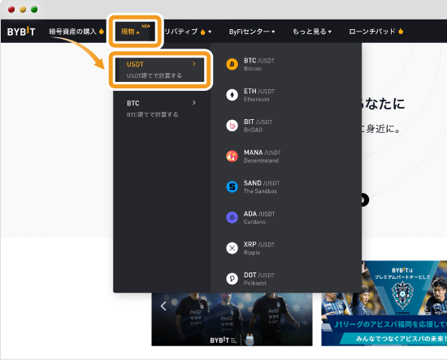Click the Ripple coin icon
447x360 pixels.
232,248
